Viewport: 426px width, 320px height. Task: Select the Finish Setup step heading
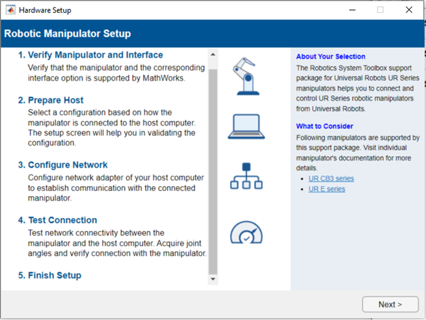click(54, 276)
